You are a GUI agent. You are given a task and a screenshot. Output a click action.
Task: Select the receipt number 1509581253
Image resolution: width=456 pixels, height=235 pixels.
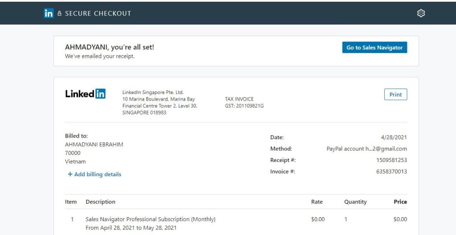(x=391, y=160)
